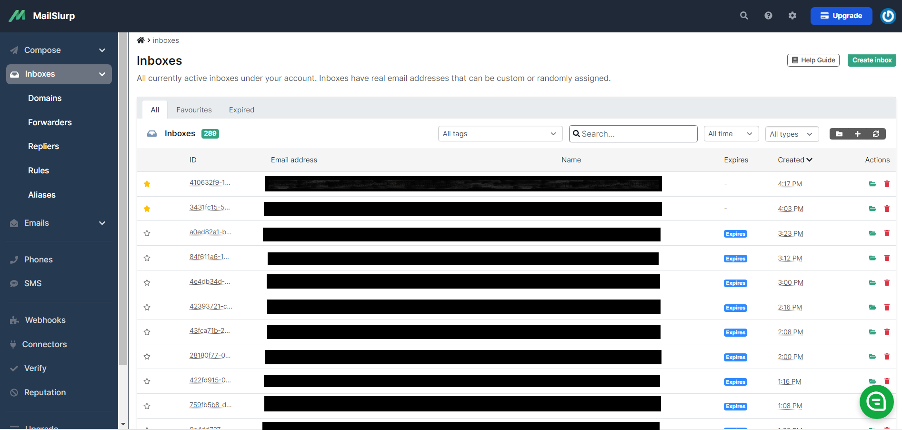The width and height of the screenshot is (902, 430).
Task: Open inbox 4e4db34d via folder icon
Action: click(x=872, y=283)
